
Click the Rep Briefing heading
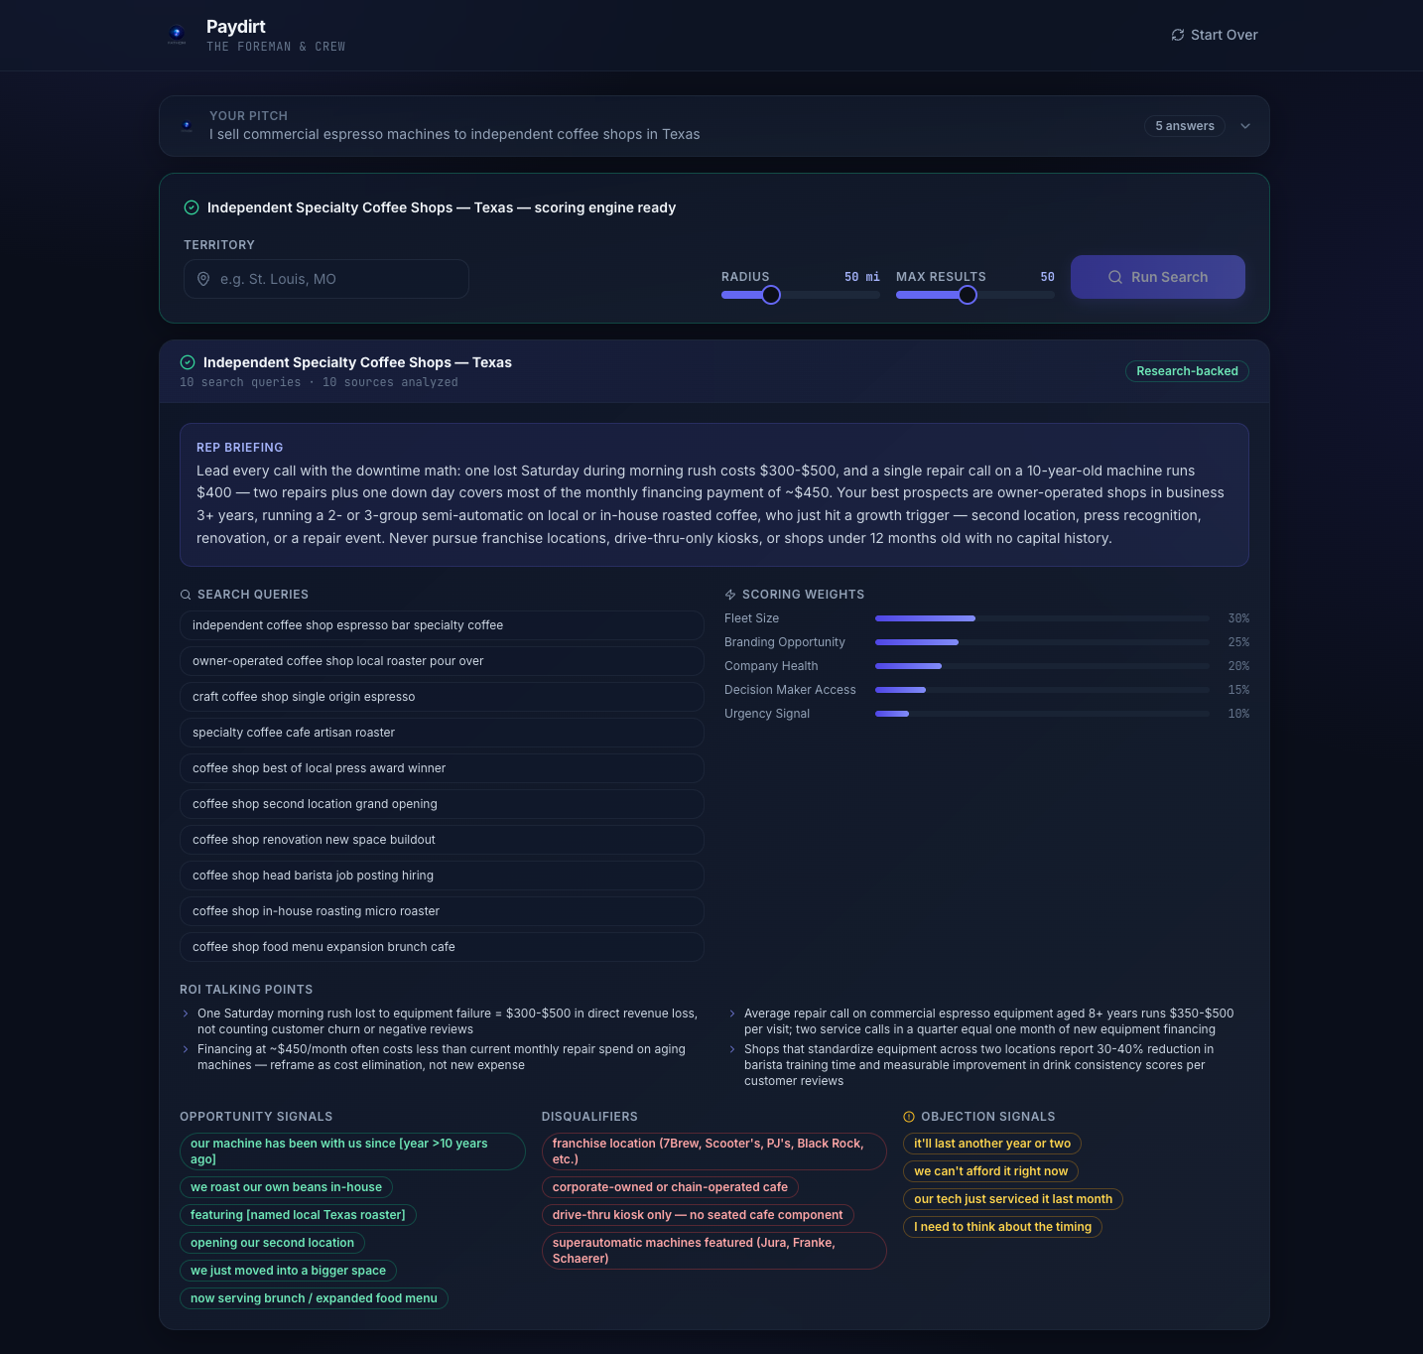pos(239,448)
